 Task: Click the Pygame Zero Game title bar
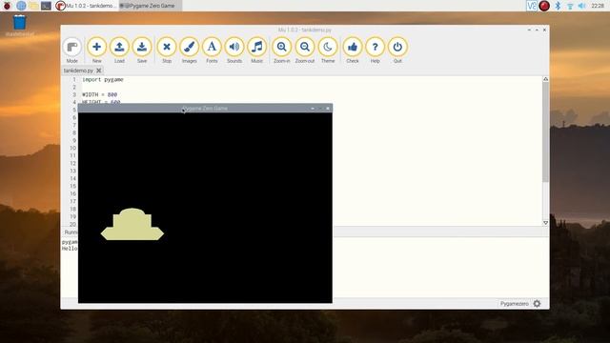pyautogui.click(x=205, y=108)
